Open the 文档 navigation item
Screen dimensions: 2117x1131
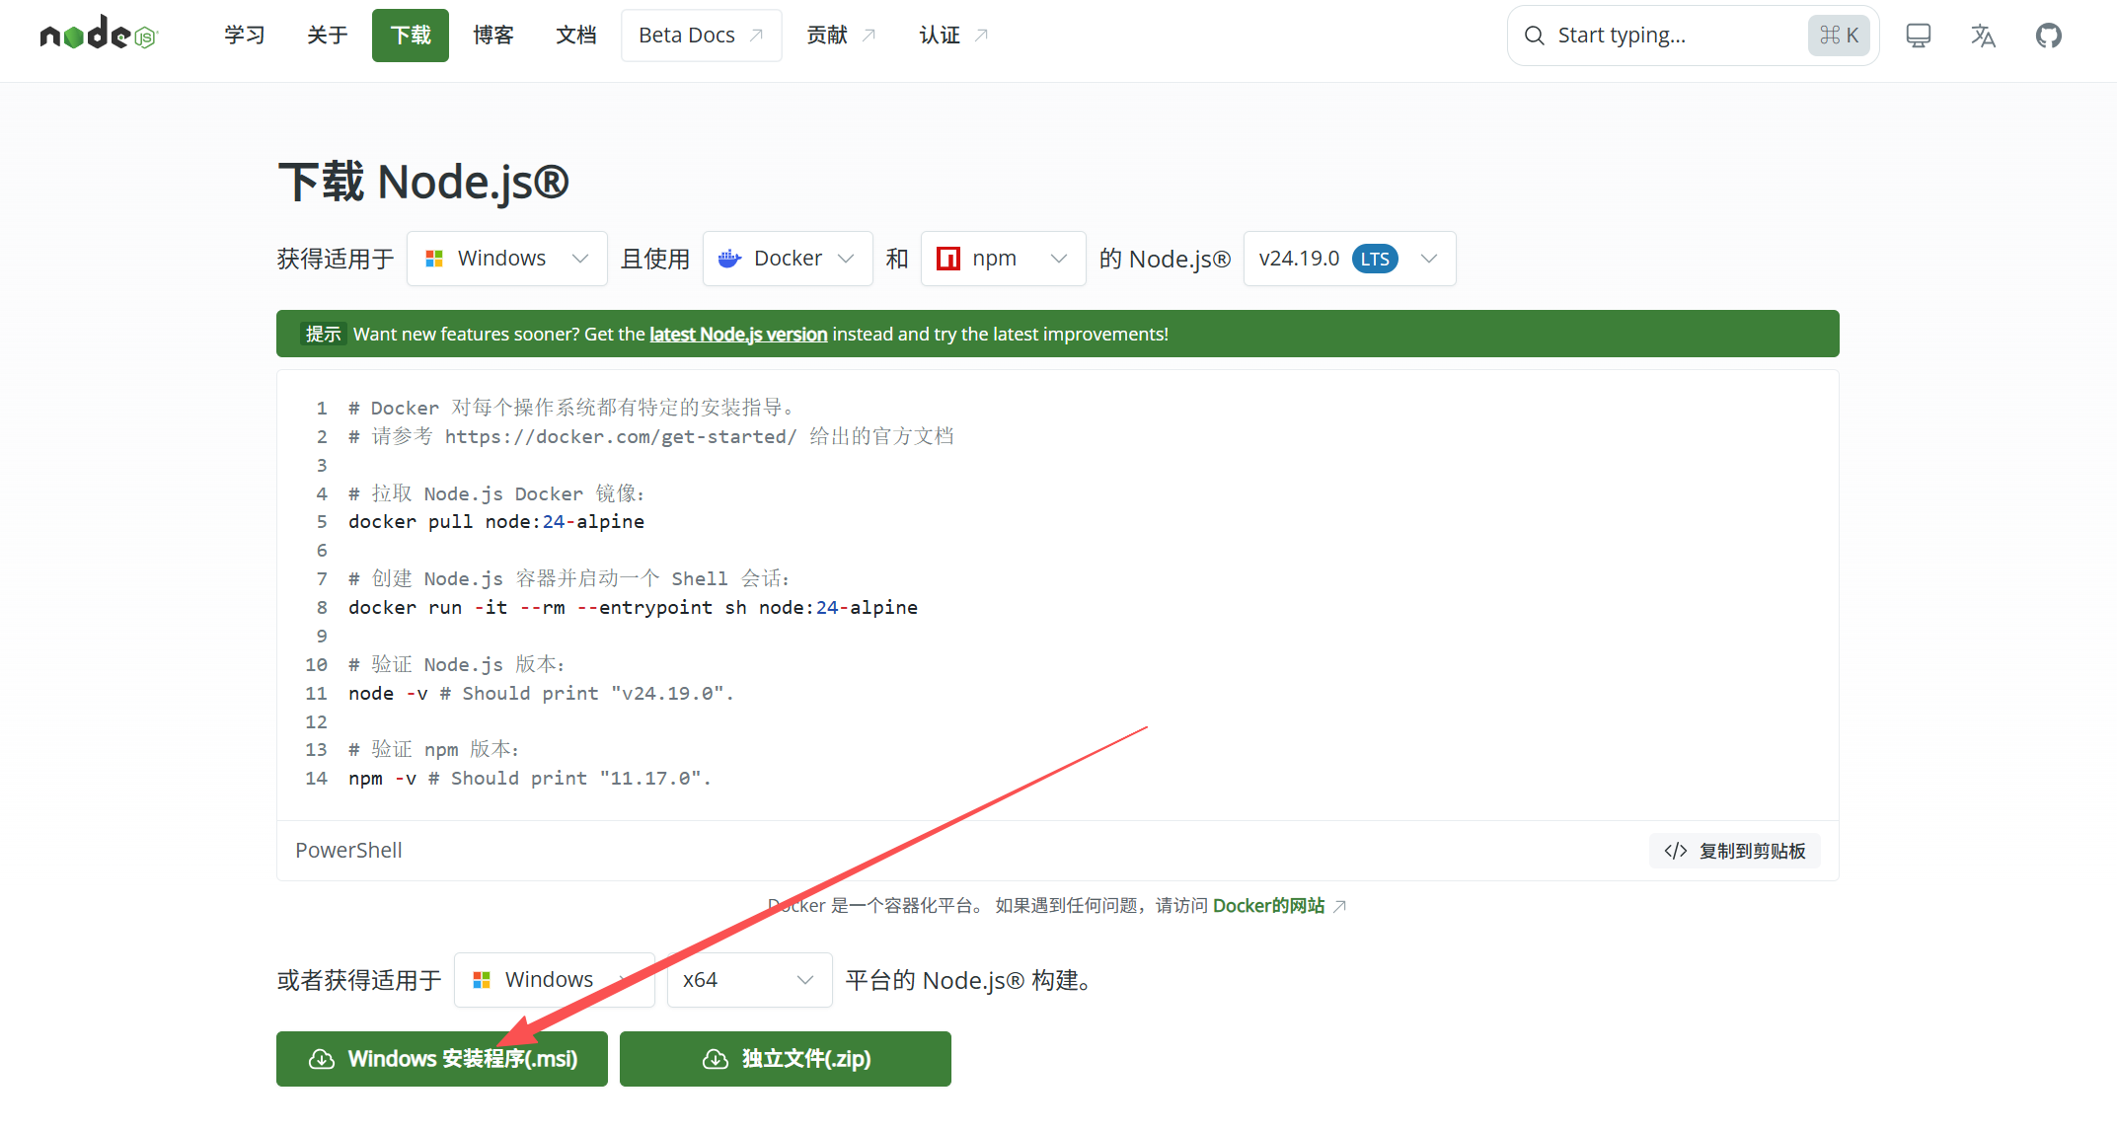tap(576, 36)
